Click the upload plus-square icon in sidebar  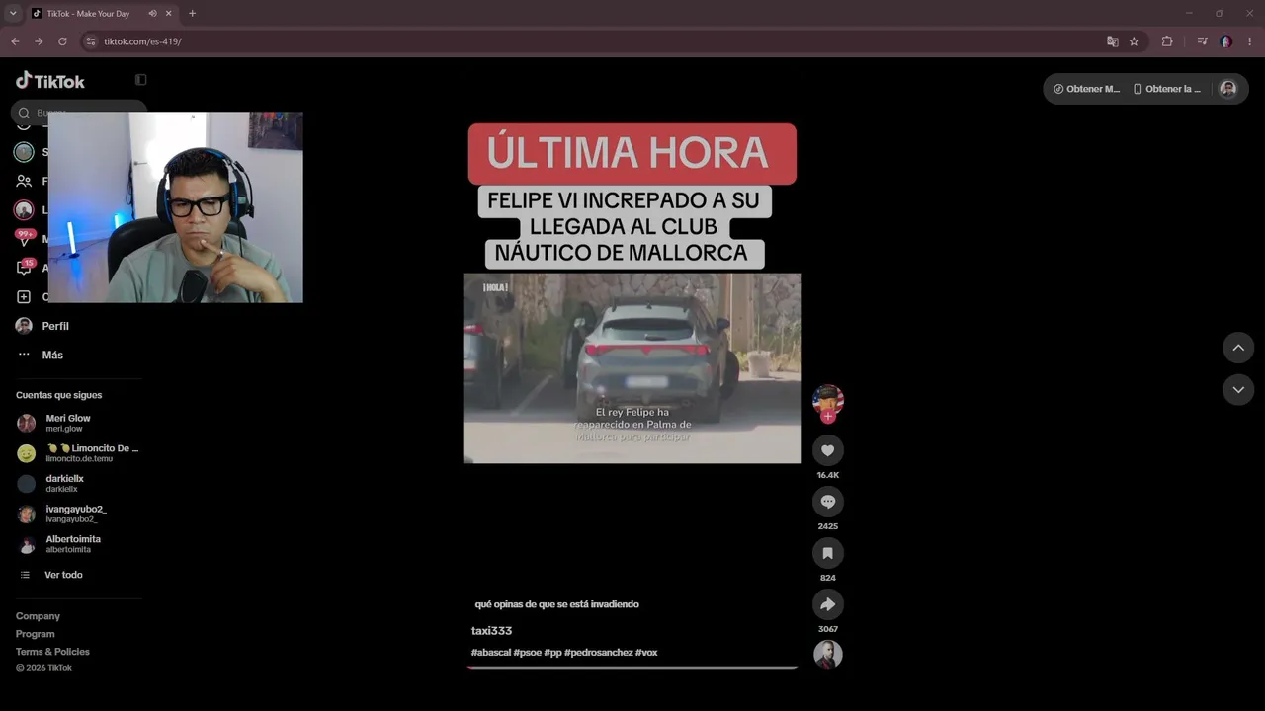[x=24, y=296]
